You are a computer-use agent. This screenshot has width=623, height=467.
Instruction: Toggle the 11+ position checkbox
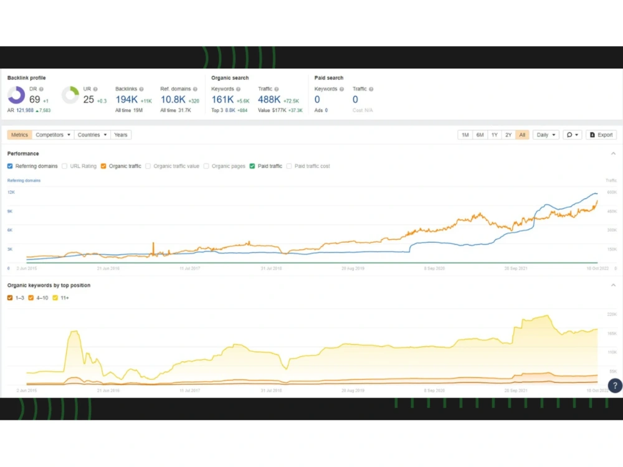click(55, 298)
